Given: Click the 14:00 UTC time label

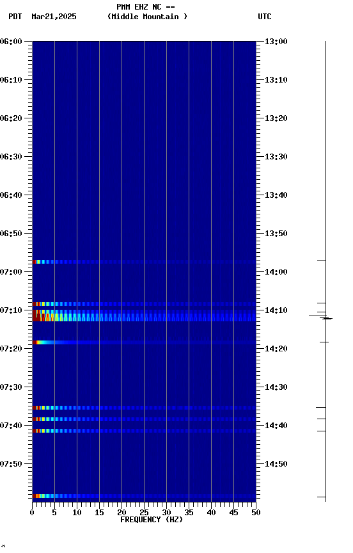Looking at the screenshot, I should tap(276, 272).
